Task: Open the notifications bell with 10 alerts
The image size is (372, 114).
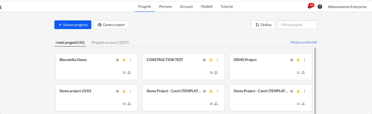Action: 309,7
